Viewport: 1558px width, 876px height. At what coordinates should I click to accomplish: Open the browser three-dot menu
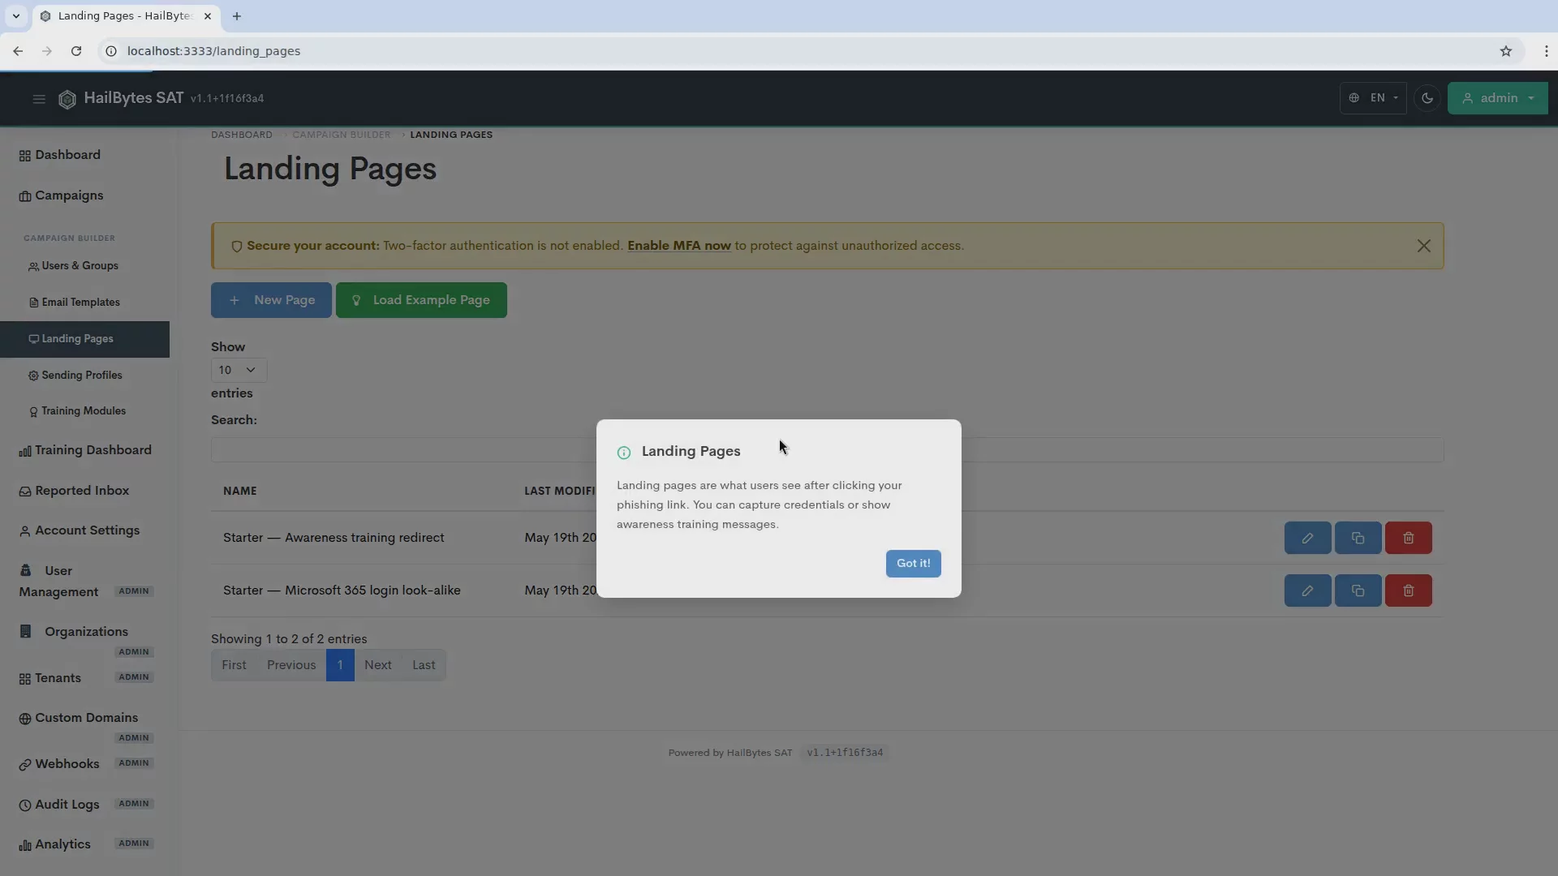(x=1546, y=51)
